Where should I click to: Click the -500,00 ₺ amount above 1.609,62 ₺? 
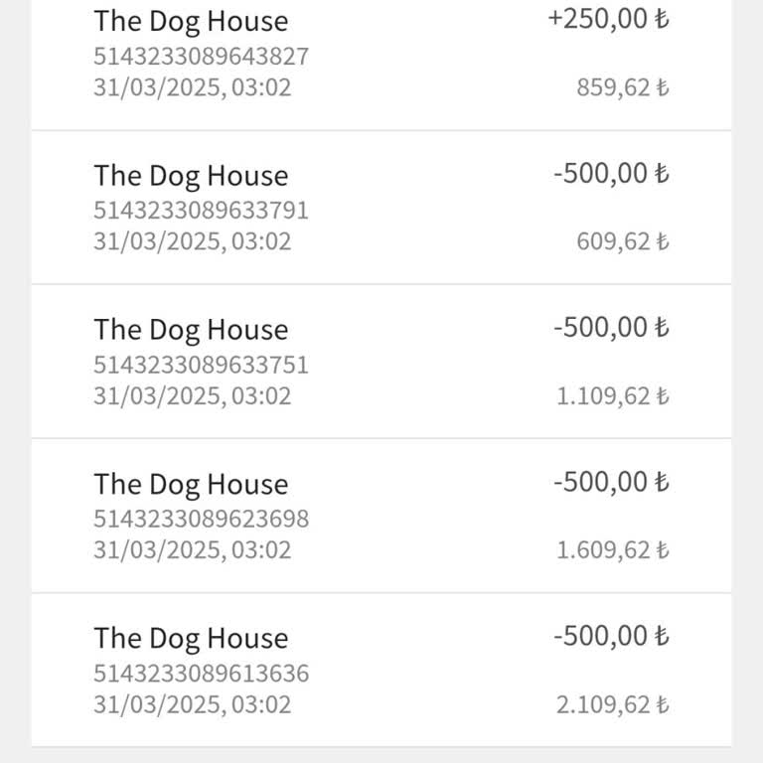click(x=611, y=483)
